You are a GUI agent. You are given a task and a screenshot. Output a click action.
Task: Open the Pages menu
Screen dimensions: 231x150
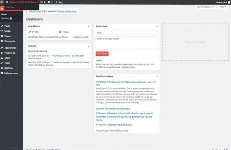pos(7,36)
